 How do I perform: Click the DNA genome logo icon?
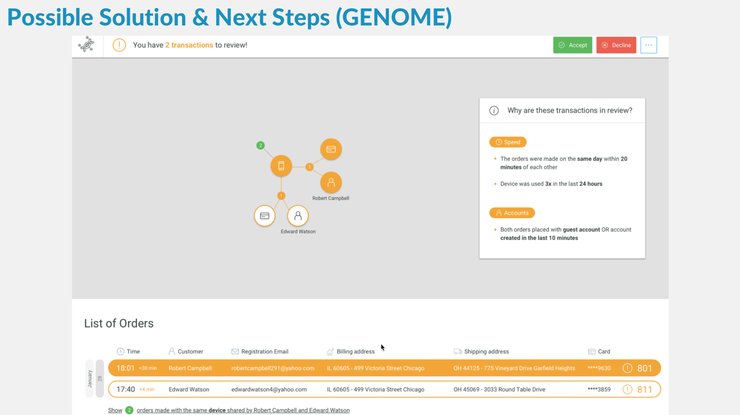tap(86, 45)
